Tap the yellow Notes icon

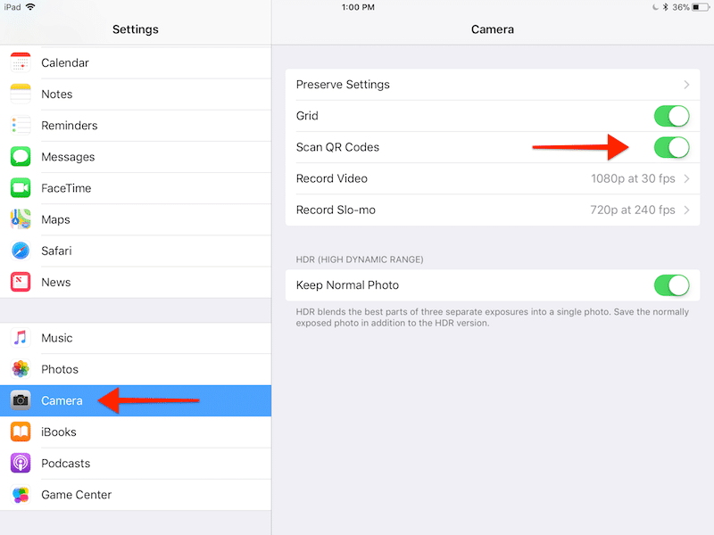pos(21,95)
